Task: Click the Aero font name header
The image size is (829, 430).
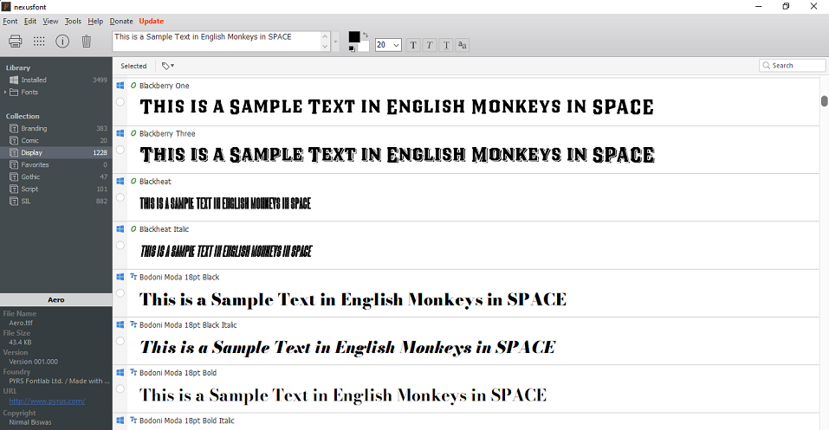Action: click(56, 299)
